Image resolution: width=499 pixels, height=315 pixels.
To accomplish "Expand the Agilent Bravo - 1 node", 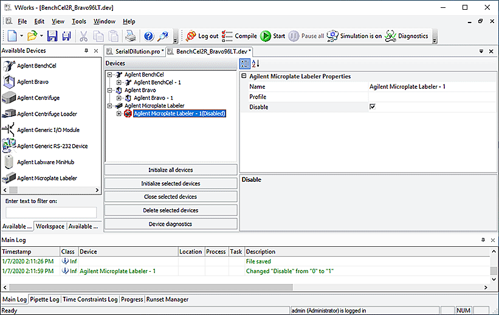I will coord(119,98).
